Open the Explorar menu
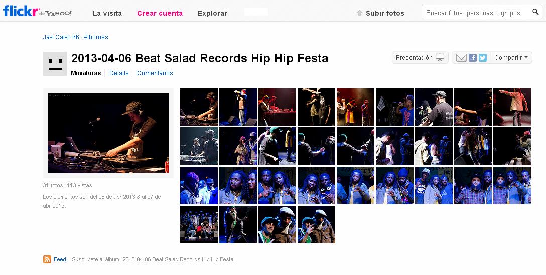546x275 pixels. tap(212, 13)
